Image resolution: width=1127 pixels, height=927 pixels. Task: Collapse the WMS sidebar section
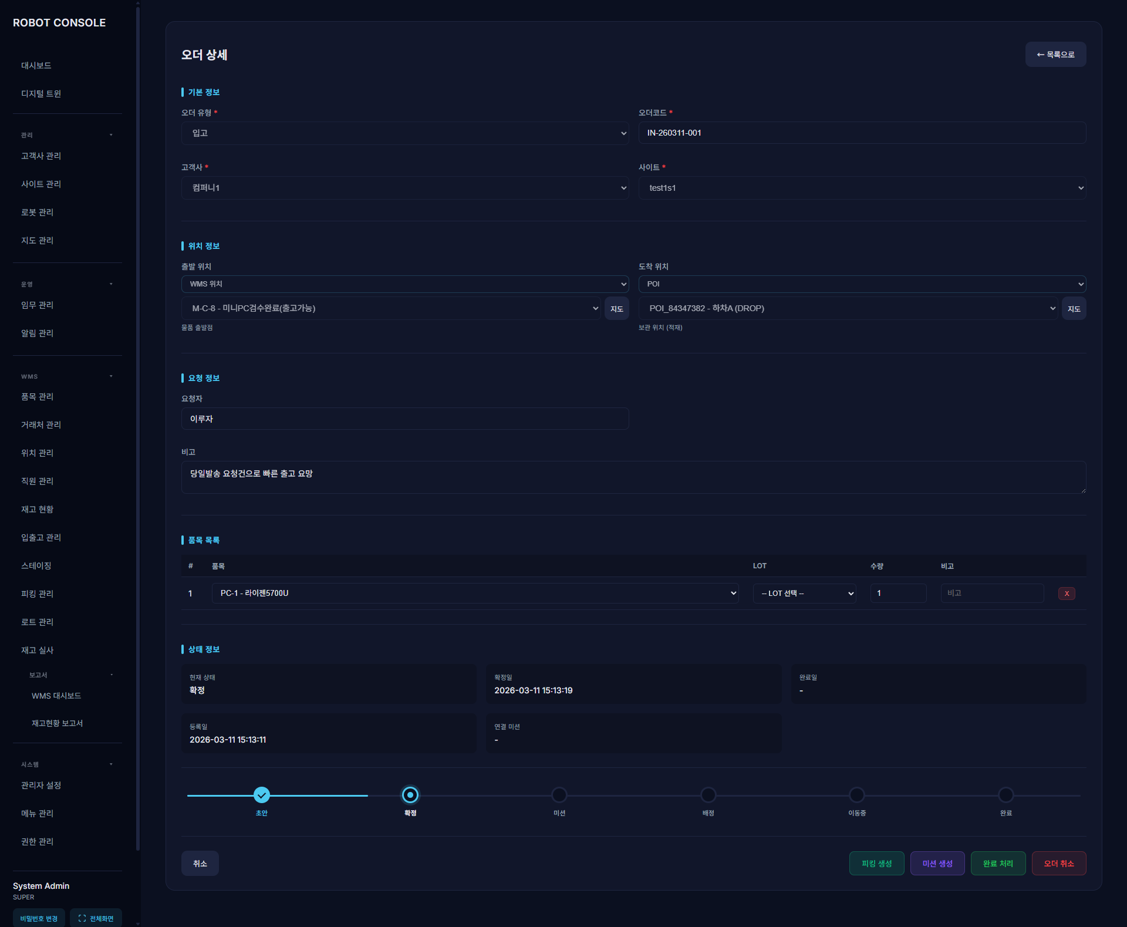tap(111, 376)
